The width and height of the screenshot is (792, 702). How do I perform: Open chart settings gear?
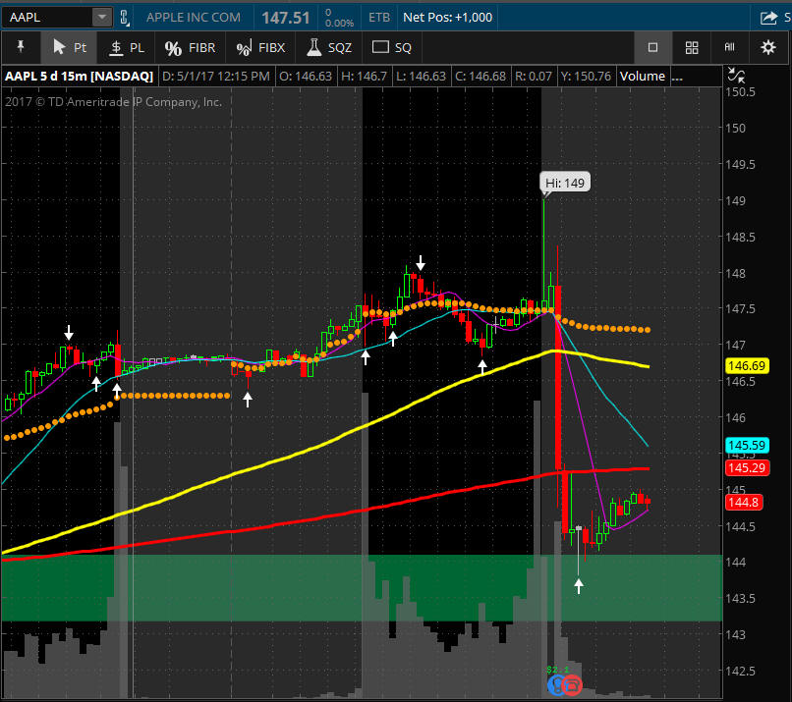768,47
